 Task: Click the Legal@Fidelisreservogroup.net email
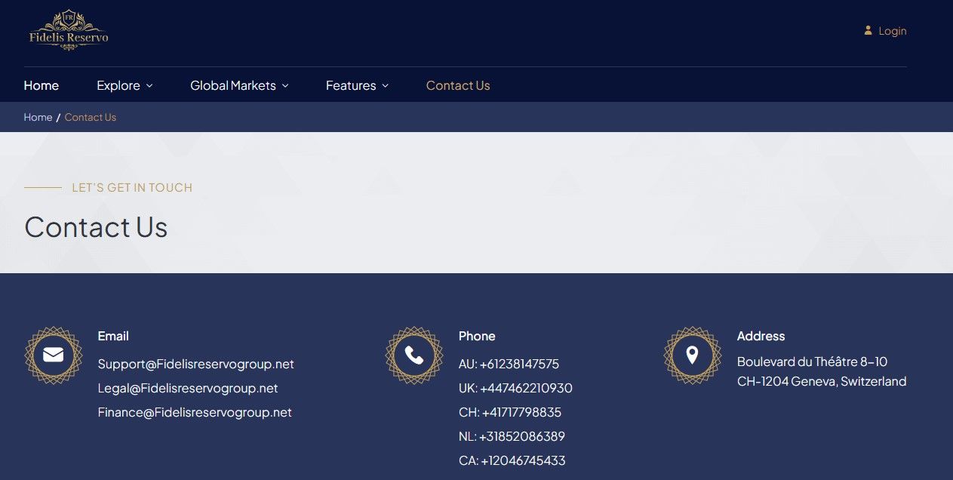pyautogui.click(x=188, y=388)
